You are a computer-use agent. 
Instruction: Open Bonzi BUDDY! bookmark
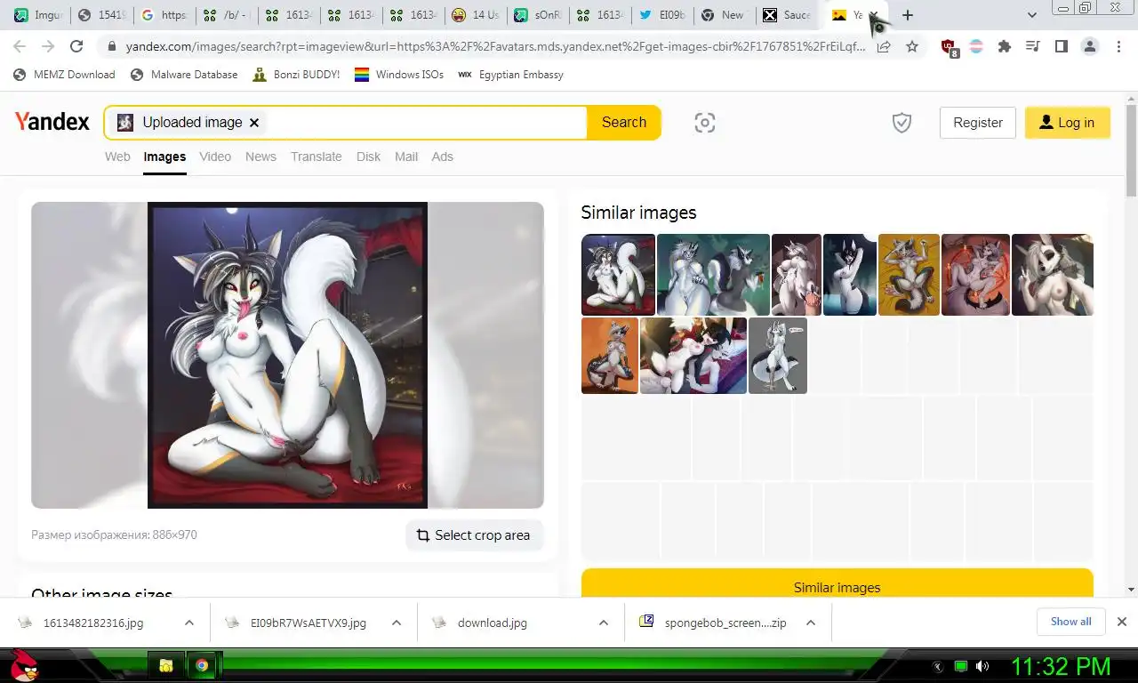[x=296, y=75]
